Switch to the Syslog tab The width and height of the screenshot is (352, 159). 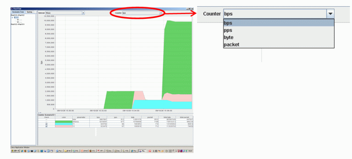pos(29,12)
